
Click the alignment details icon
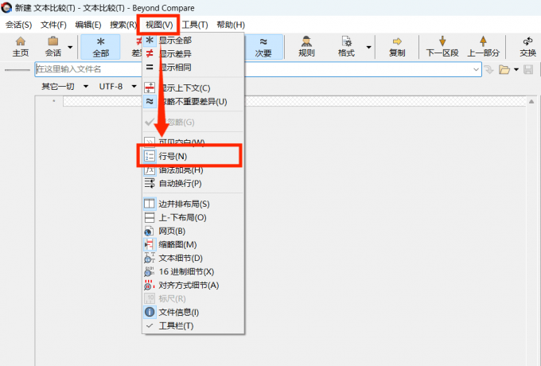tap(150, 286)
